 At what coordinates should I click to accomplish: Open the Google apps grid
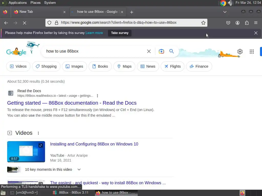coord(252,52)
